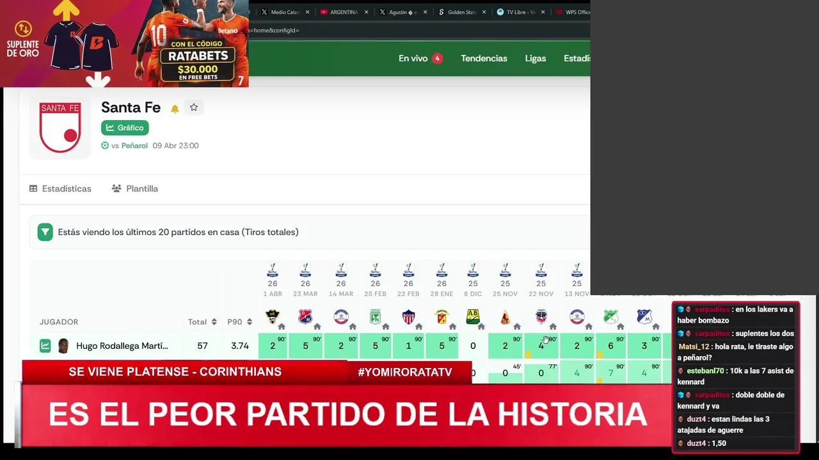Close the TV Libre browser tab
The width and height of the screenshot is (819, 460).
click(543, 12)
